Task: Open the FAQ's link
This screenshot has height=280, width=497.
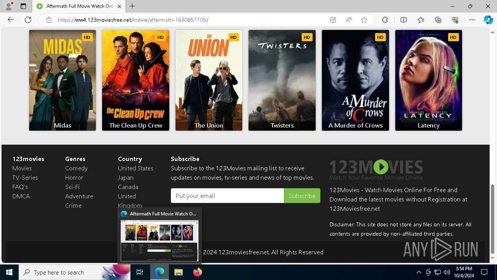Action: click(x=20, y=187)
